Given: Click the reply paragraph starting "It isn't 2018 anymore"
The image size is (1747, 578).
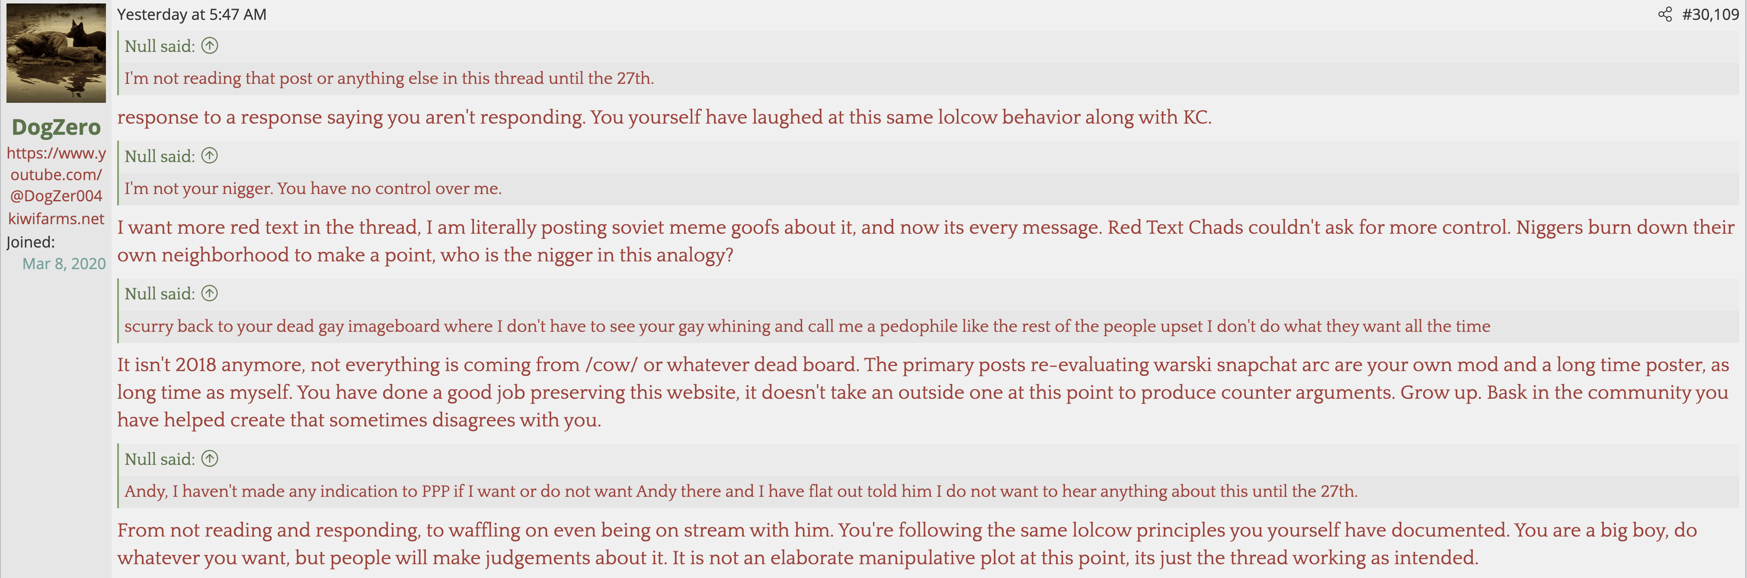Looking at the screenshot, I should pos(922,392).
